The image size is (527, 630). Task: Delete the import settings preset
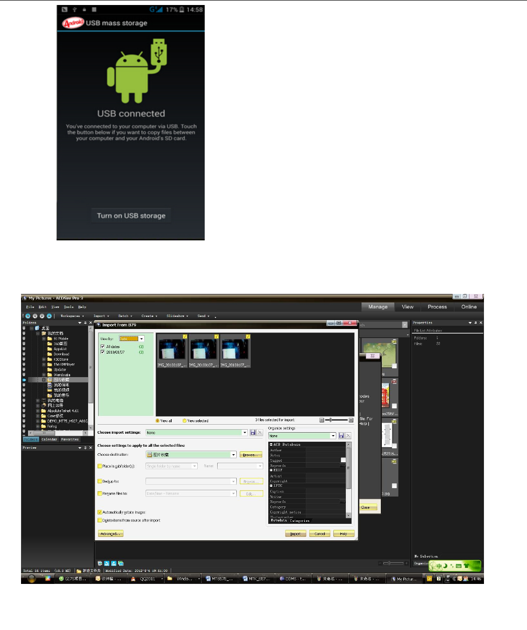[x=260, y=432]
